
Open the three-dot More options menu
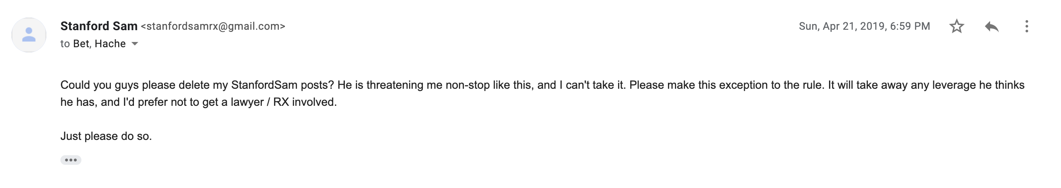coord(1026,27)
